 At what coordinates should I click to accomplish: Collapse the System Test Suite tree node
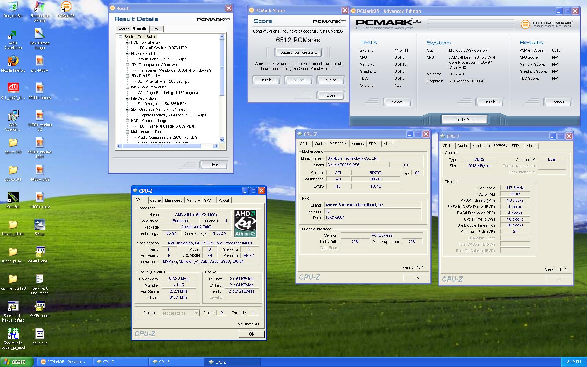[x=121, y=37]
